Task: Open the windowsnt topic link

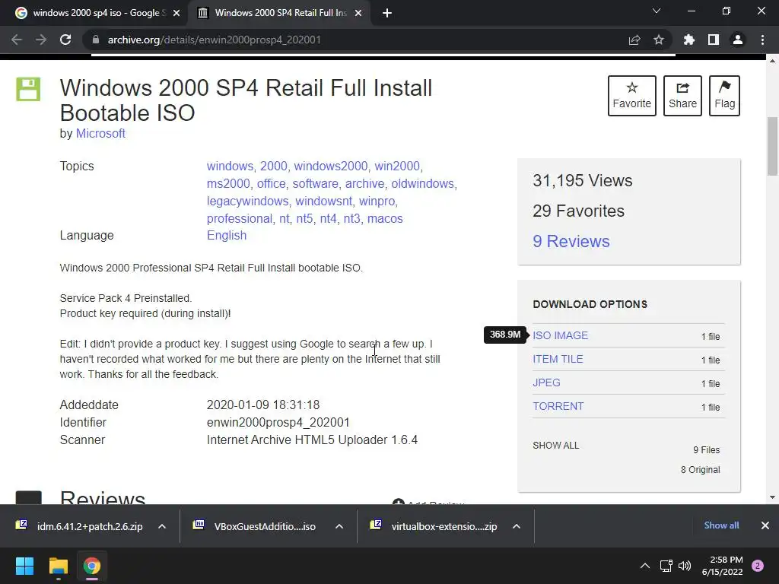Action: pos(323,201)
